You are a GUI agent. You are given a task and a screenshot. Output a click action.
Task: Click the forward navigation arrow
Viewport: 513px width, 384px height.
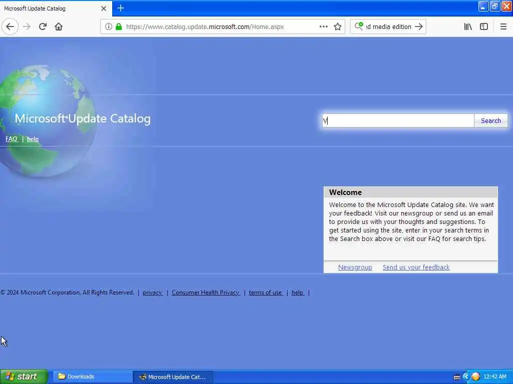point(27,27)
